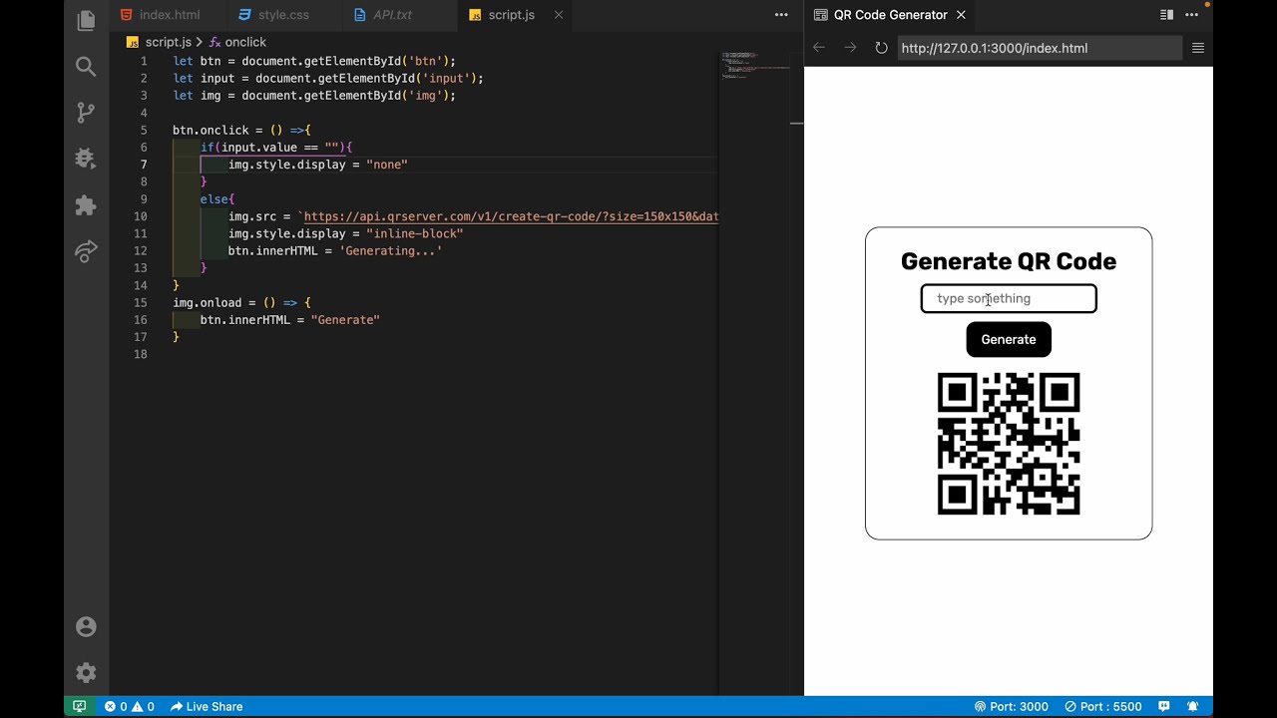Open the Live Share view in the activity bar
The height and width of the screenshot is (718, 1277).
point(86,251)
